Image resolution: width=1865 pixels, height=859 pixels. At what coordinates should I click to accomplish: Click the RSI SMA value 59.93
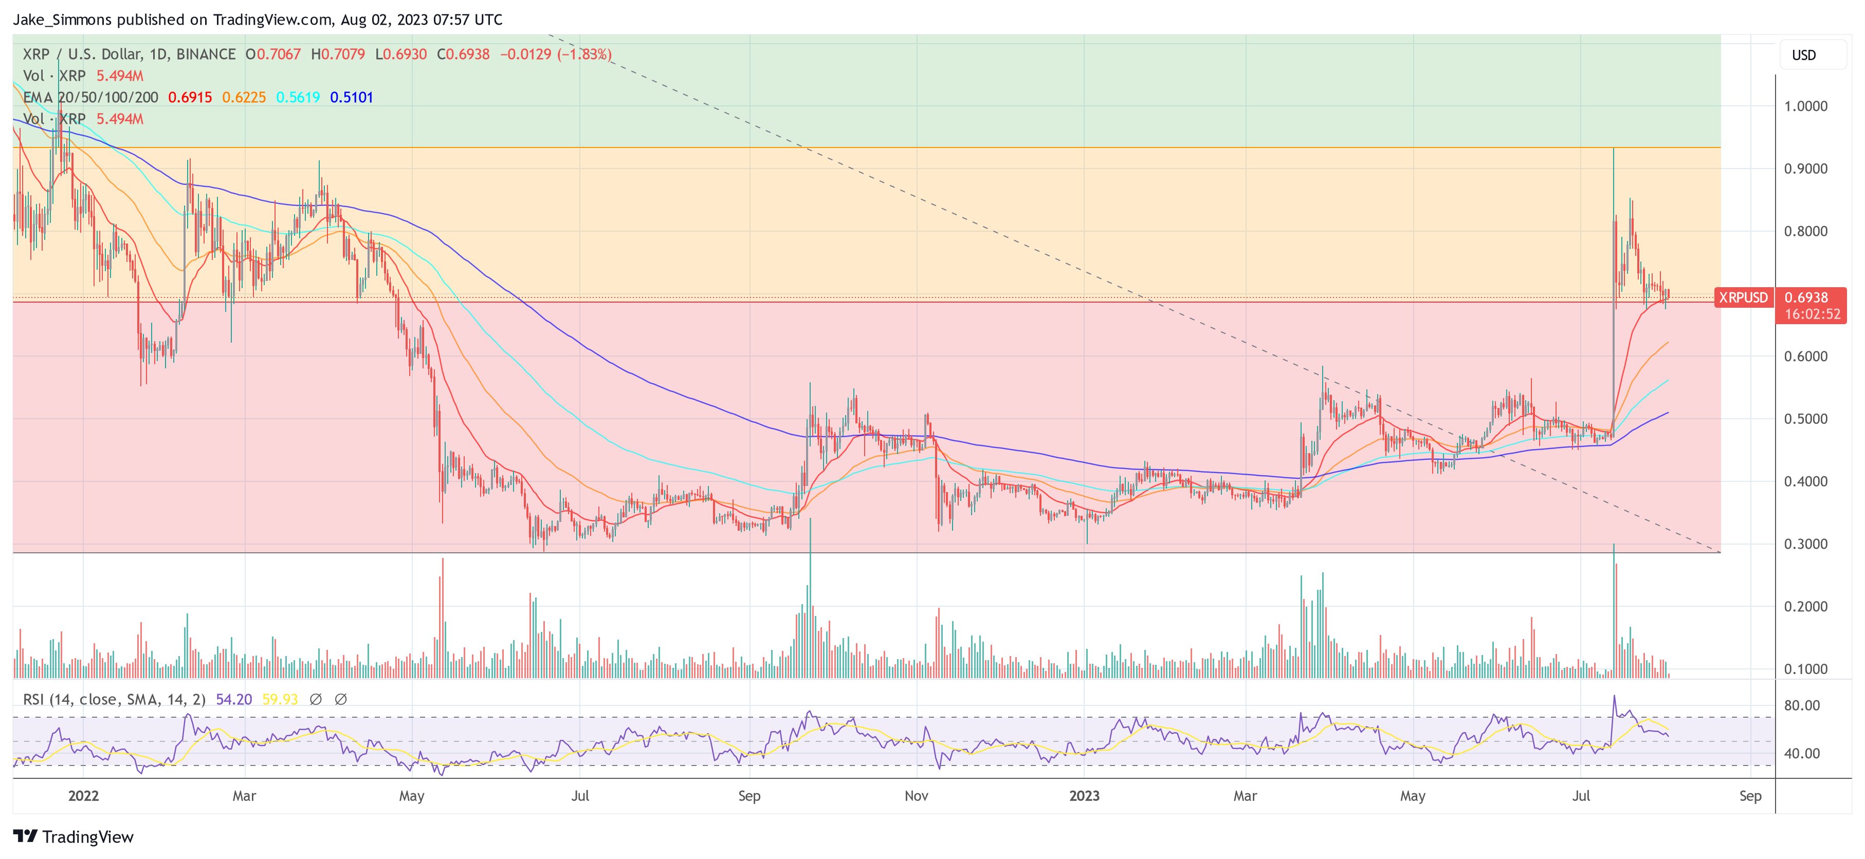(280, 698)
